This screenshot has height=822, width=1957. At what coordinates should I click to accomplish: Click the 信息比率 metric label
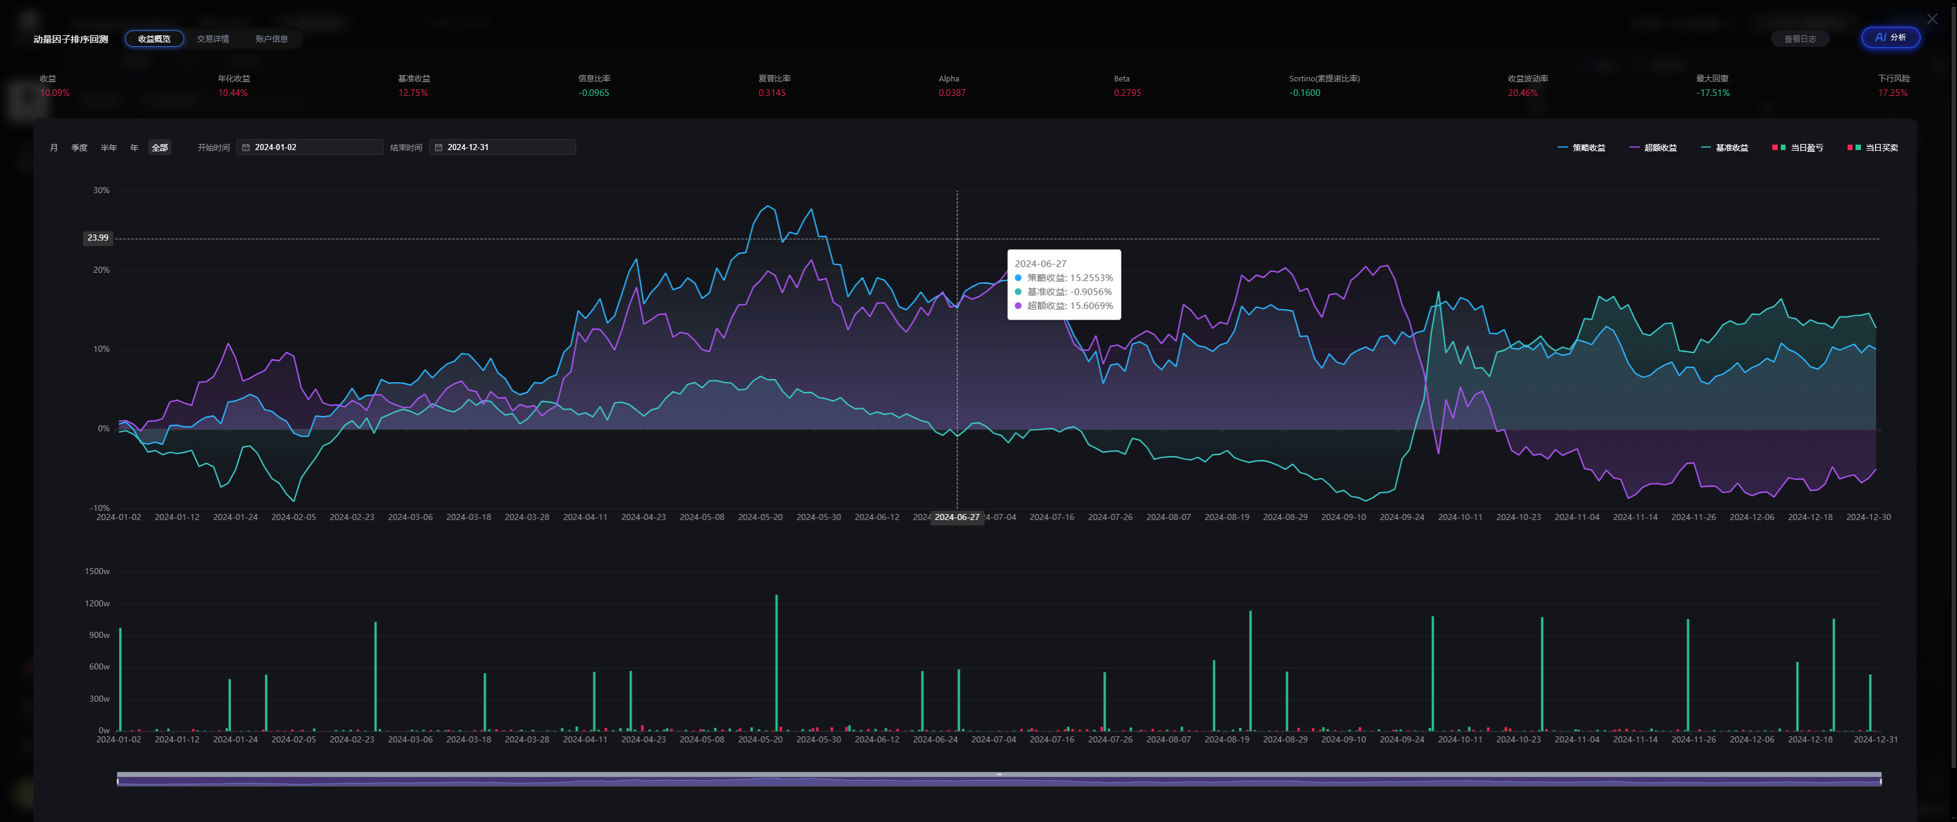[594, 78]
